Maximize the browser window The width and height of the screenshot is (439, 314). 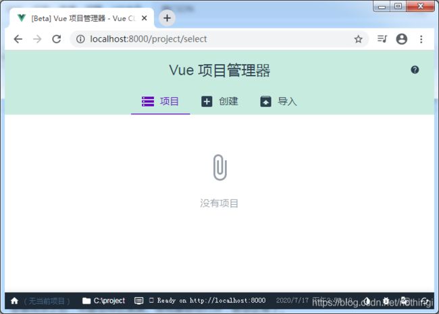coord(398,6)
